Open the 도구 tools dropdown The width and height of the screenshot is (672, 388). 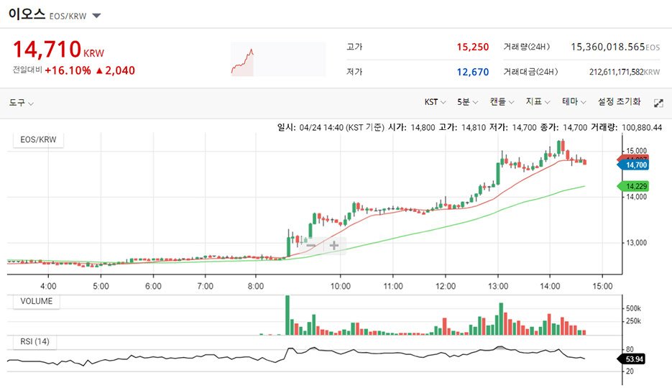(x=22, y=103)
